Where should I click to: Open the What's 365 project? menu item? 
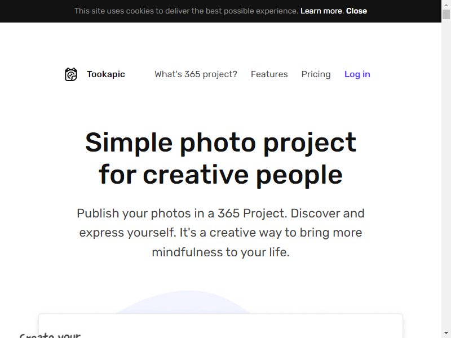(x=196, y=74)
